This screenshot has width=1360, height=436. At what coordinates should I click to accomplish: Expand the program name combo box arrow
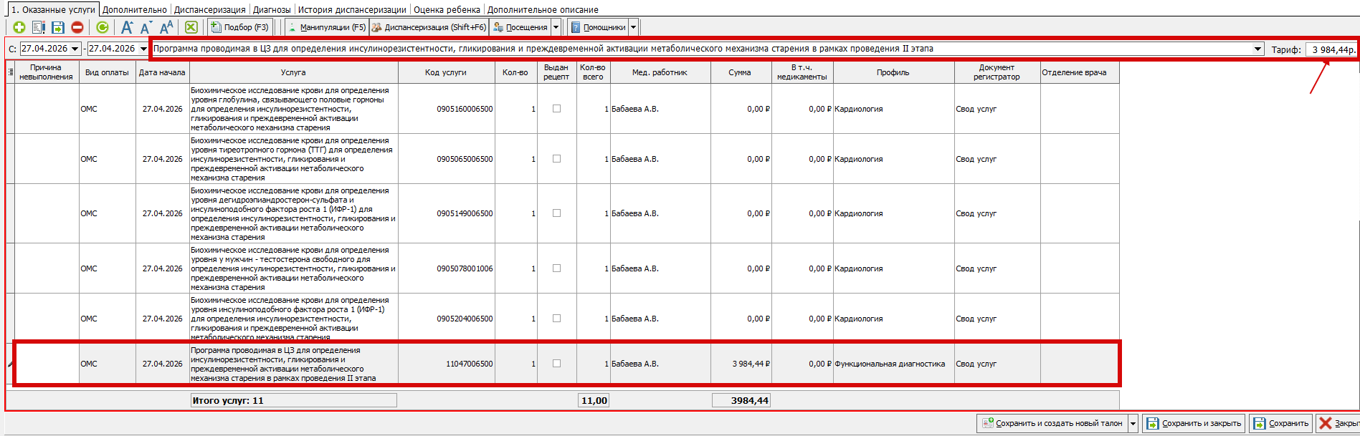tap(1257, 49)
